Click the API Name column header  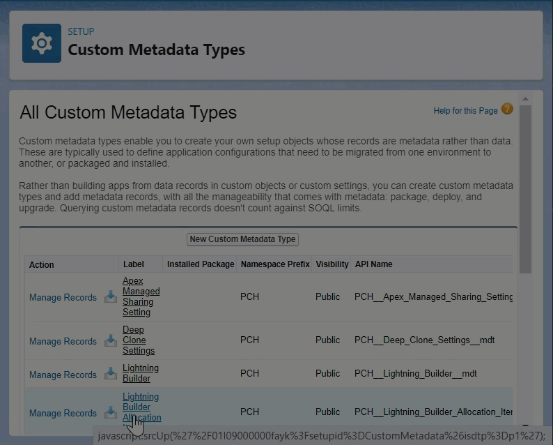pos(373,264)
